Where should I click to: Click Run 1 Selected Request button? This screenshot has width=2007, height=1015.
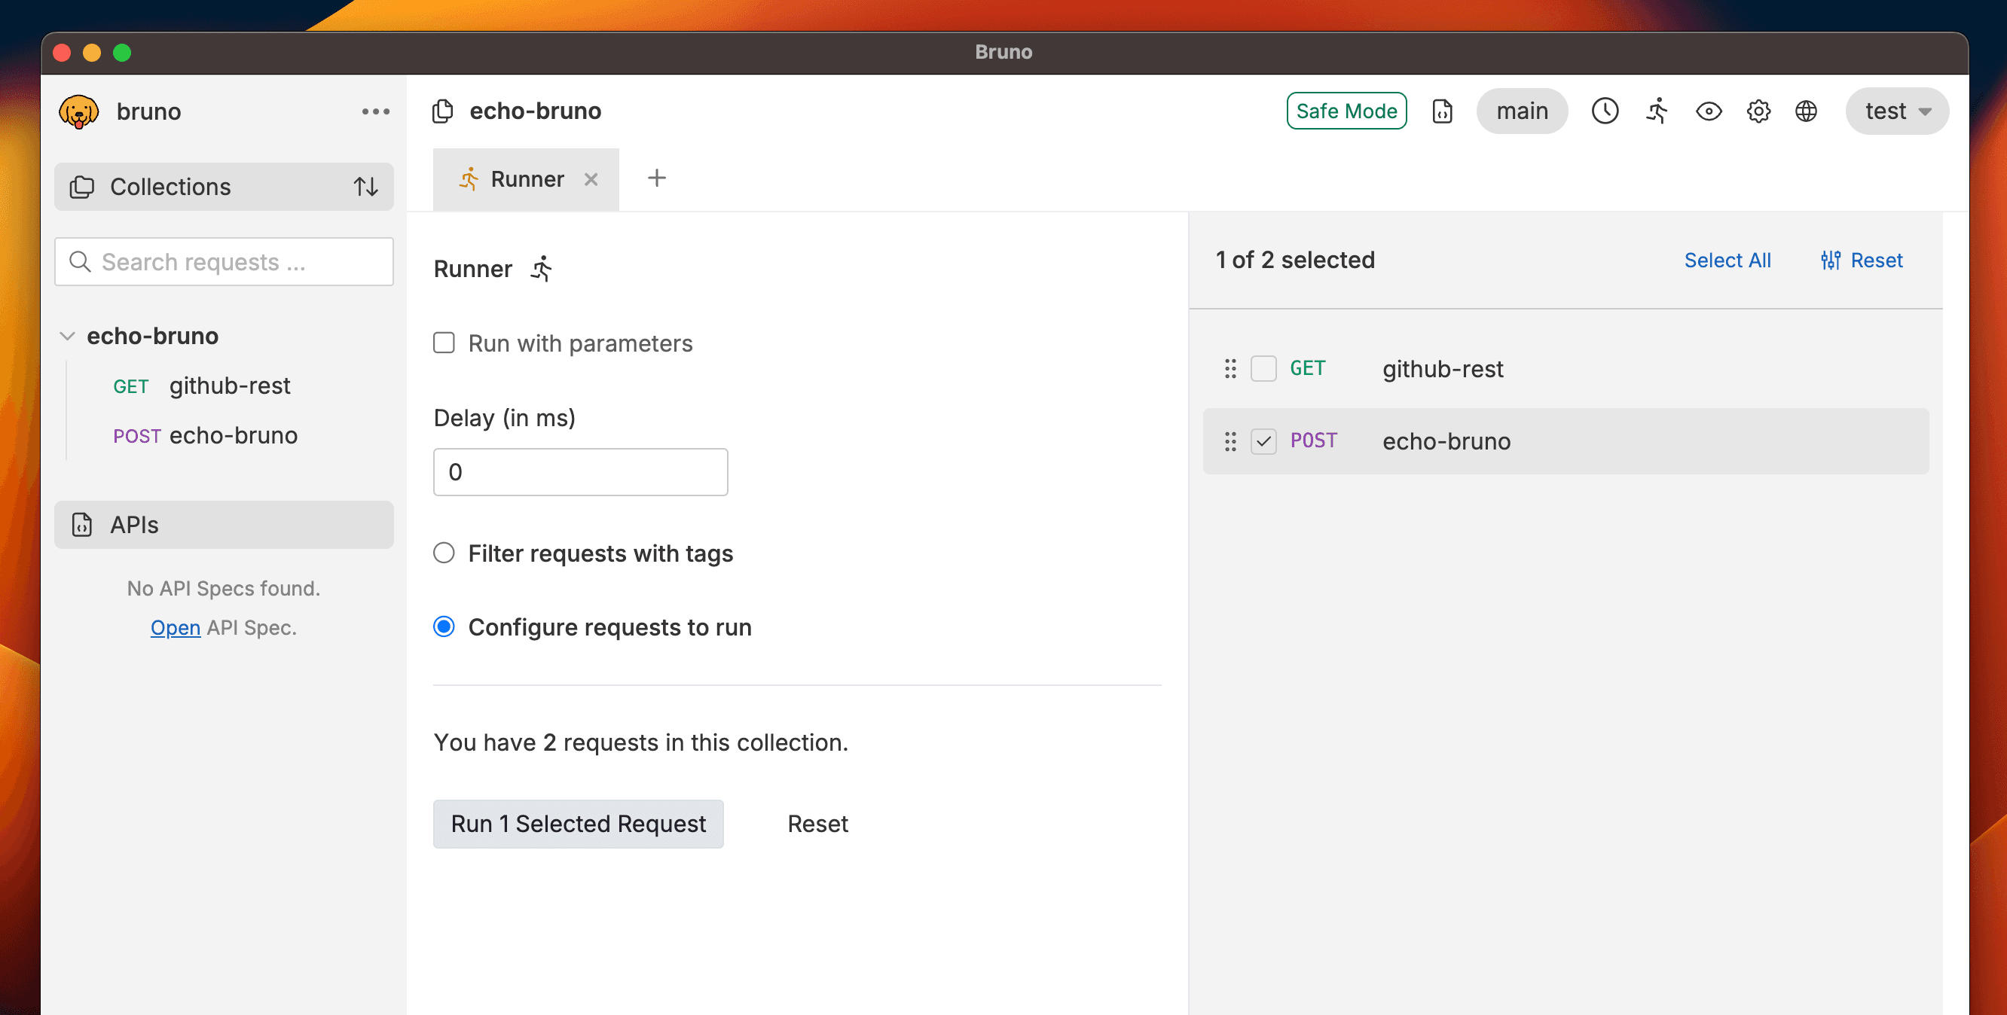[578, 824]
